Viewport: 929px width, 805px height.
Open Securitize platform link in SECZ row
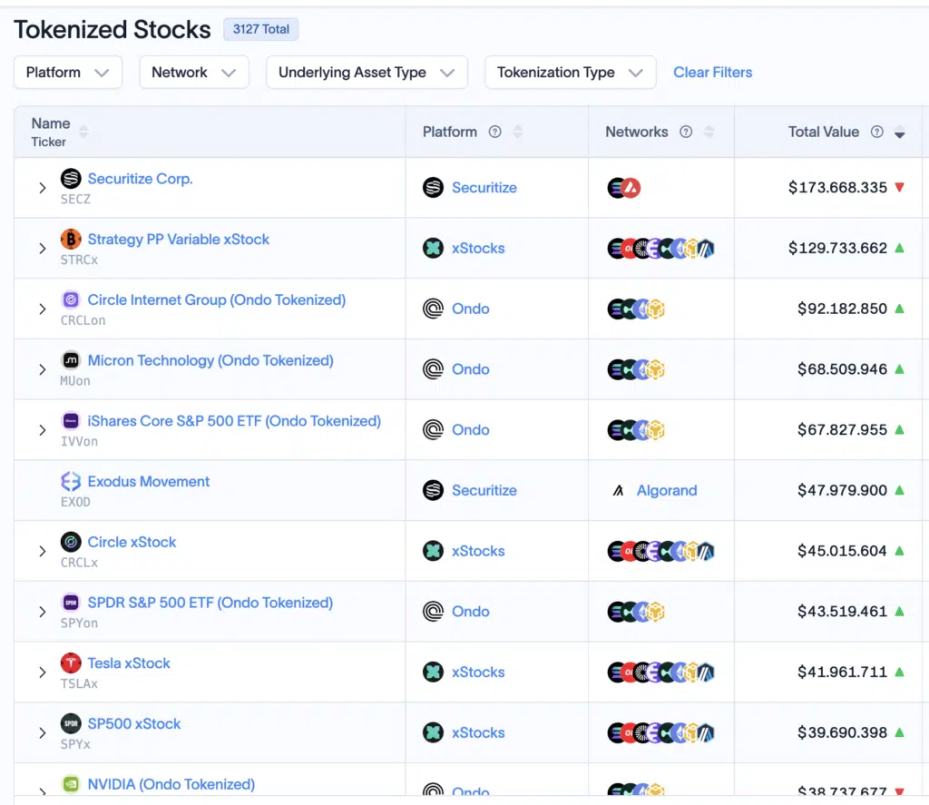(x=484, y=187)
